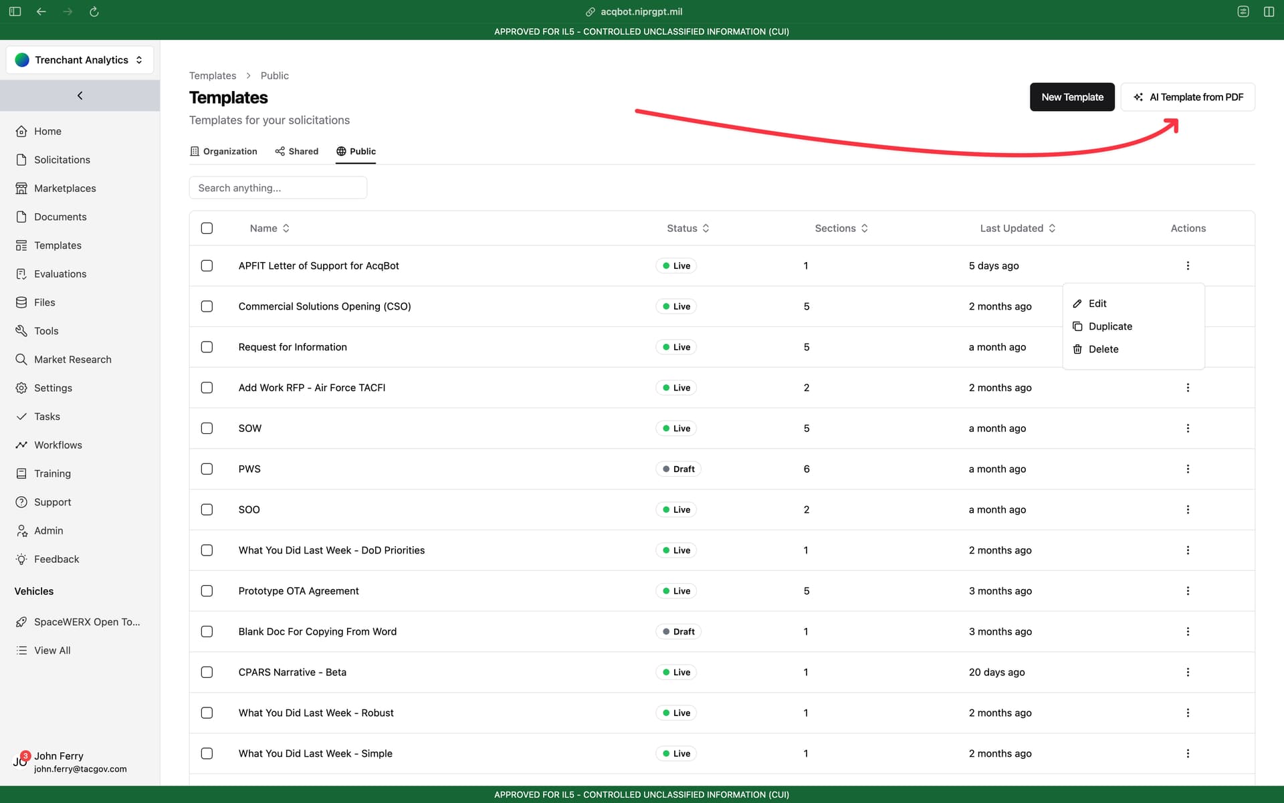
Task: Open the Trenchant Analytics organization switcher
Action: (80, 60)
